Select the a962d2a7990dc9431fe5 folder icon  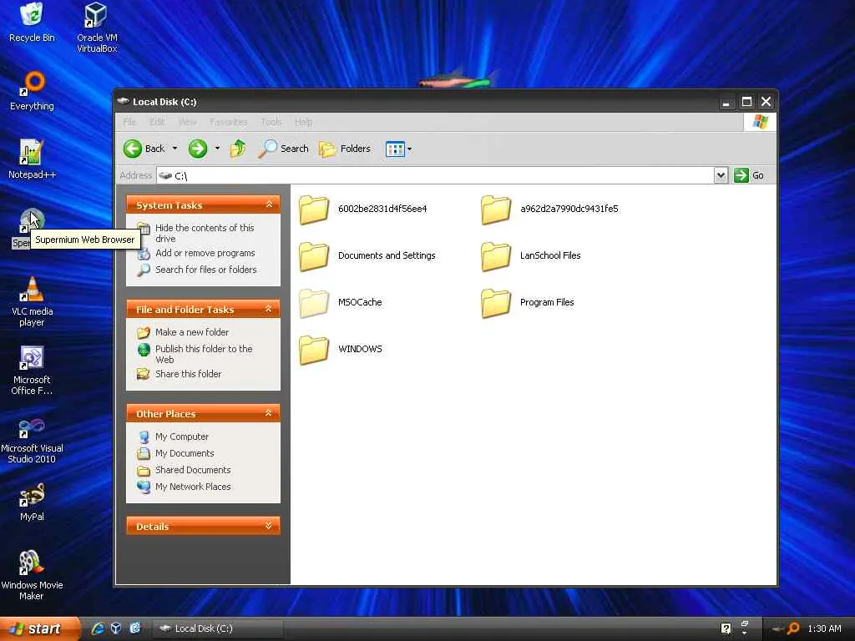(496, 209)
